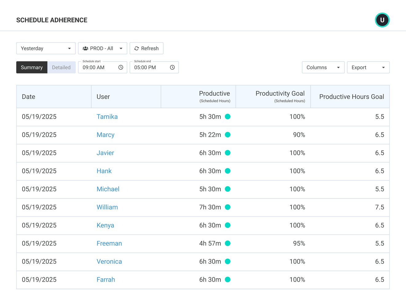Open Kenya's user link
The height and width of the screenshot is (308, 406).
coord(105,225)
